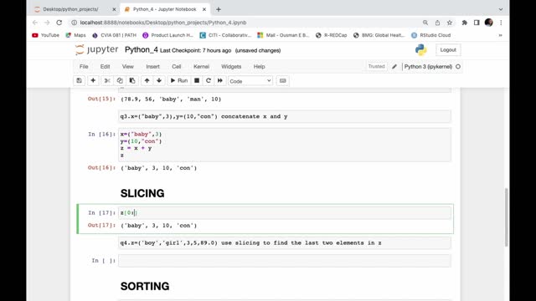
Task: Select the In [16] code cell
Action: click(x=285, y=145)
